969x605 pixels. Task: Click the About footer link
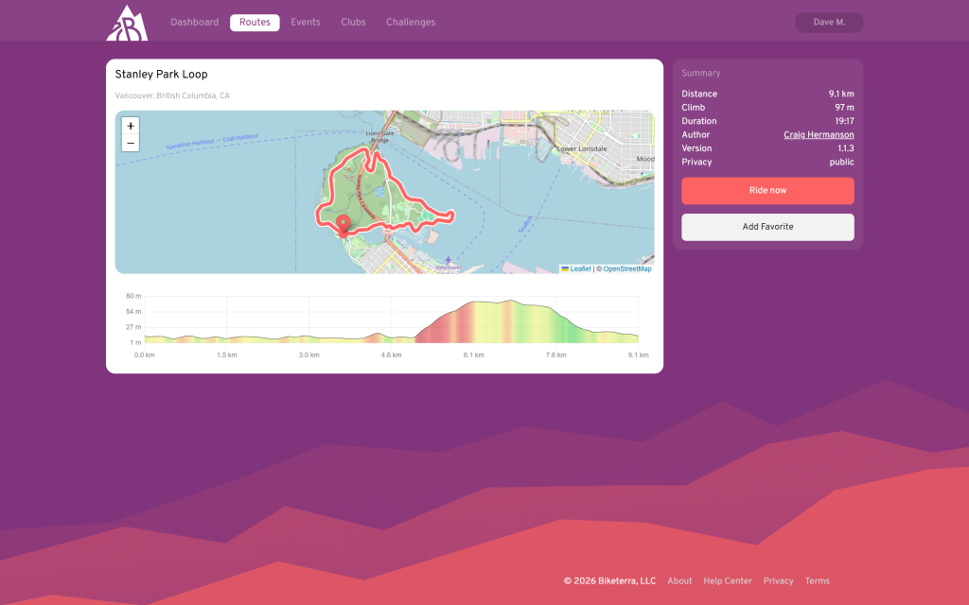[x=679, y=581]
